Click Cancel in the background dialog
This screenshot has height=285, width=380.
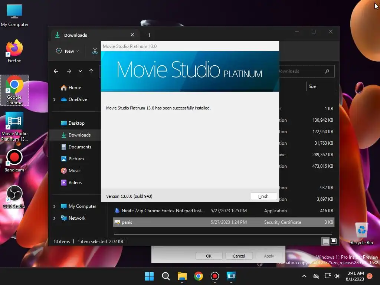point(239,256)
